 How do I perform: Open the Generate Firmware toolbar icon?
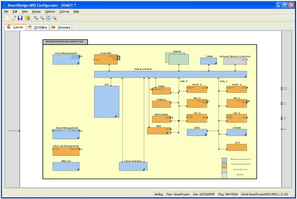pyautogui.click(x=27, y=18)
